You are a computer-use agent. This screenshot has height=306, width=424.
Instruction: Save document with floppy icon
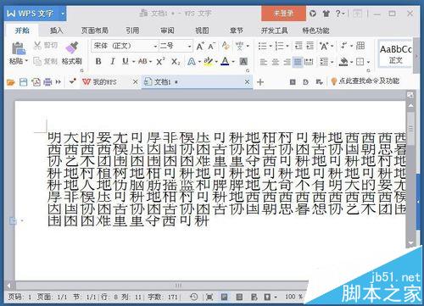[x=23, y=82]
